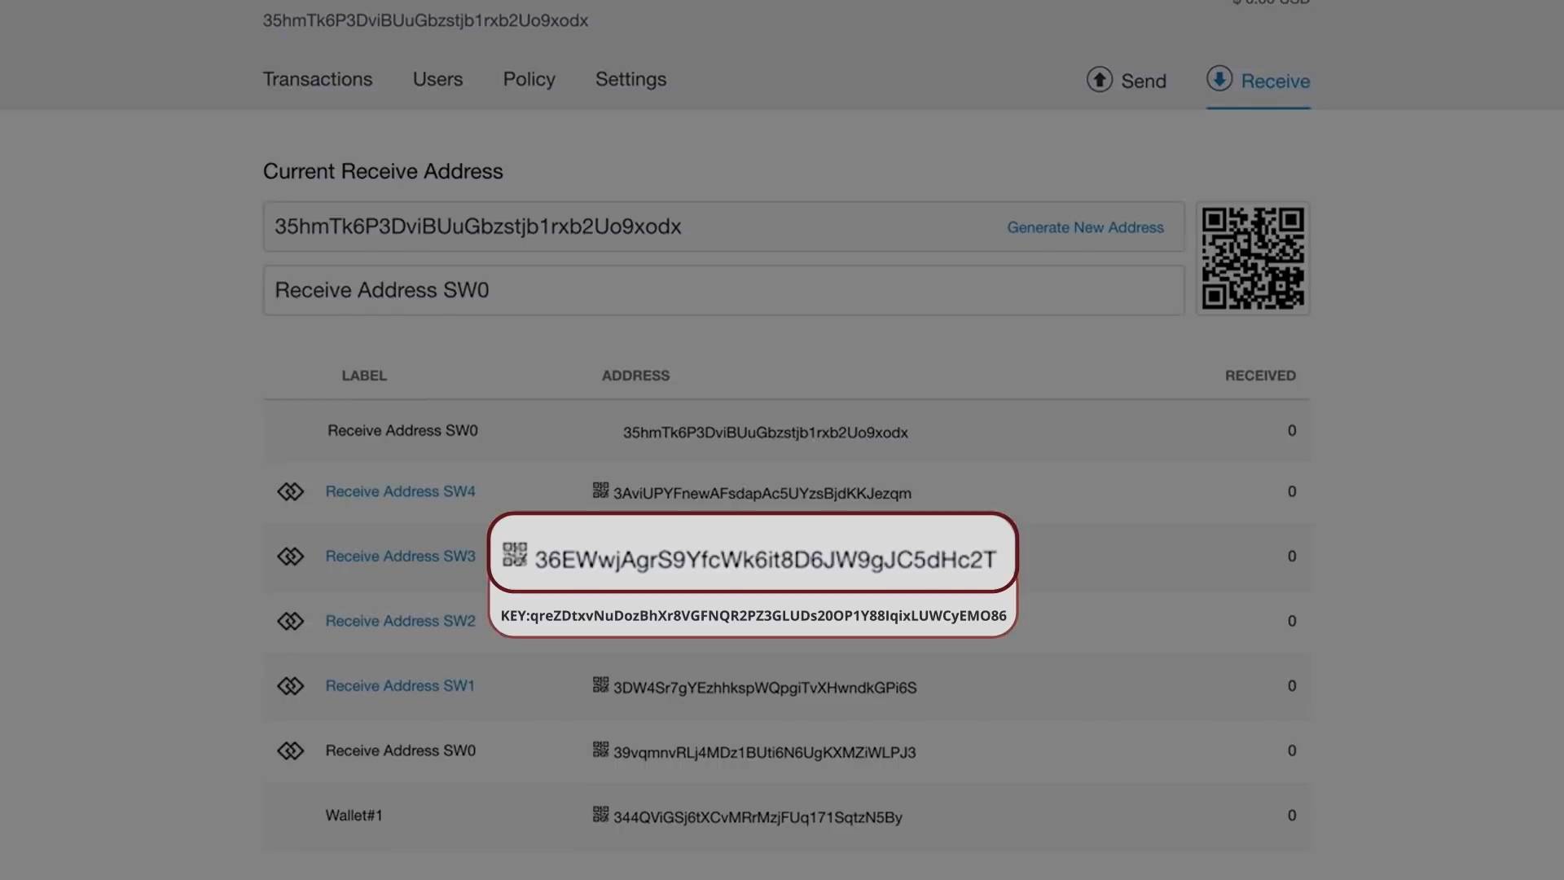Image resolution: width=1564 pixels, height=880 pixels.
Task: Click the diamond icon beside bottom Receive Address SW0
Action: coord(290,750)
